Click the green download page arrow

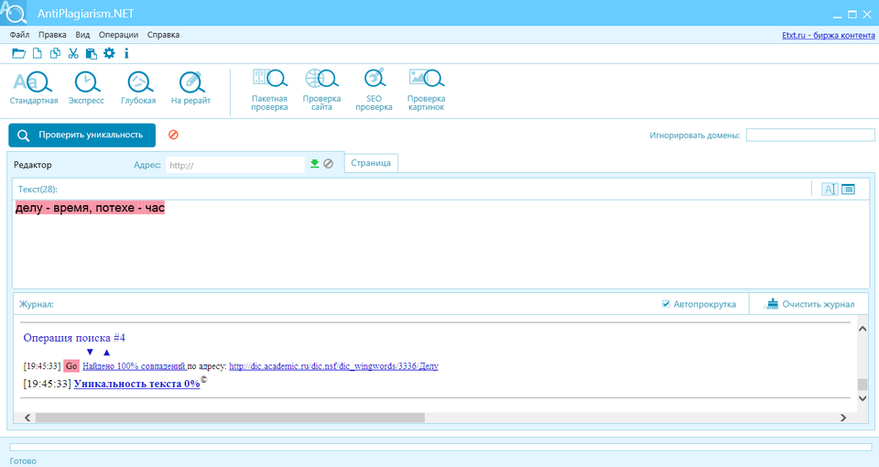point(314,164)
